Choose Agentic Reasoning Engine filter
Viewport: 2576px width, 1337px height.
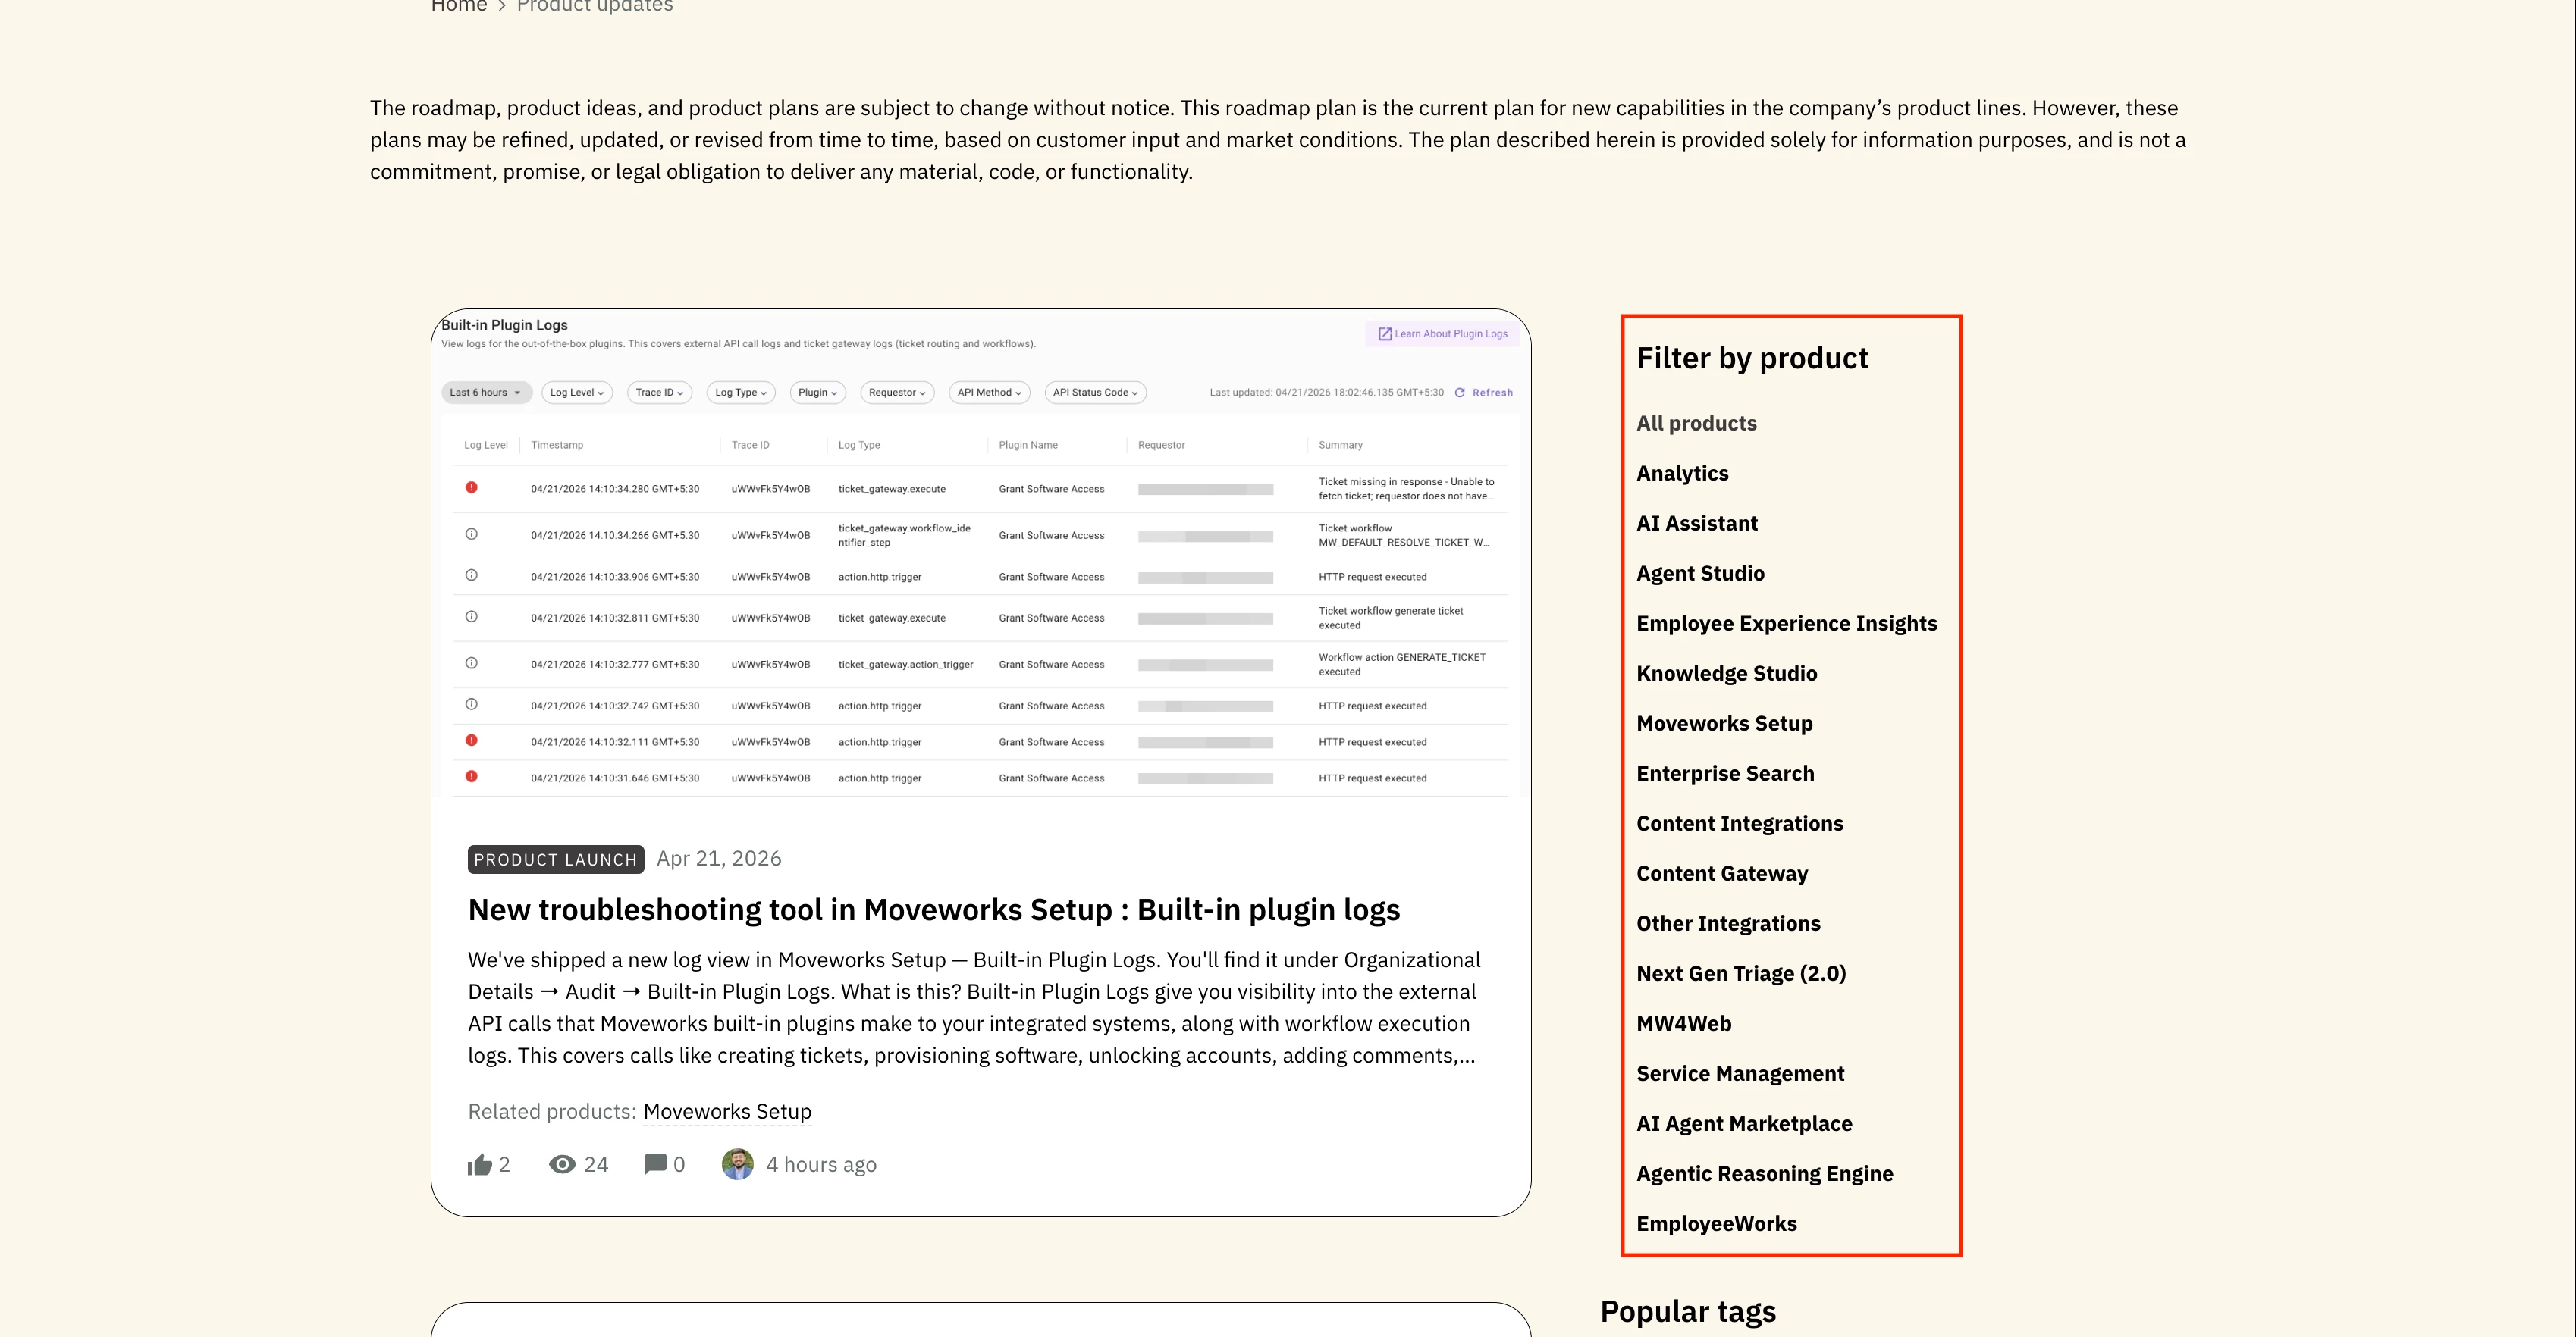coord(1764,1173)
